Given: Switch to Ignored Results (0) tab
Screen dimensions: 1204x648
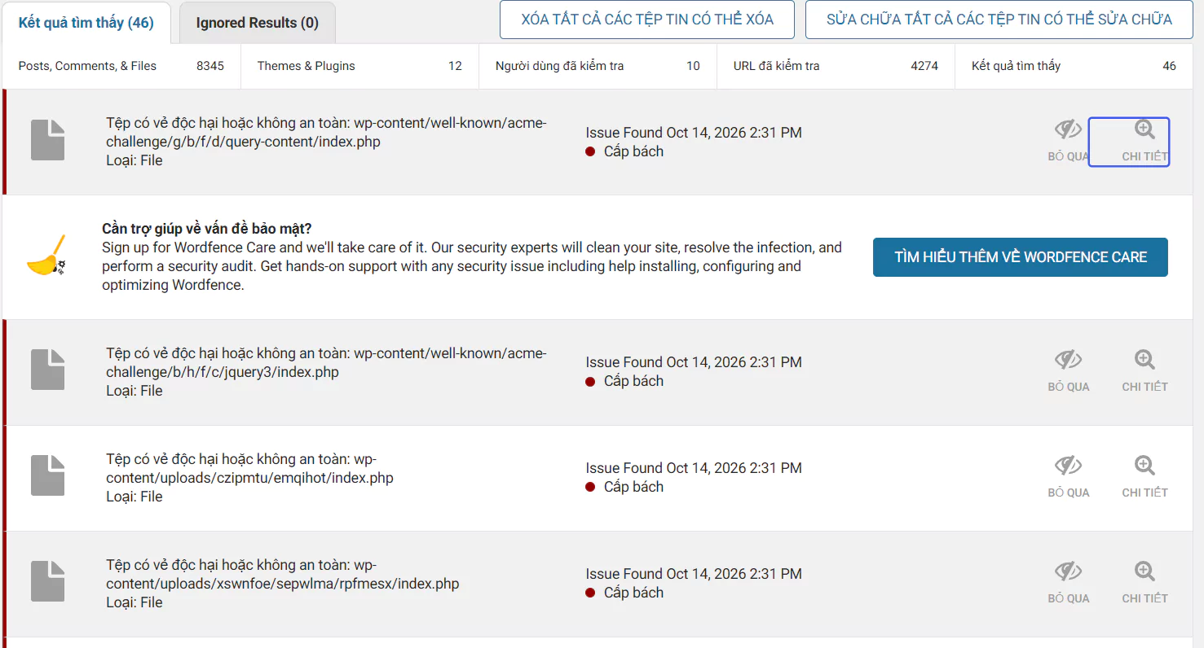Looking at the screenshot, I should point(258,23).
